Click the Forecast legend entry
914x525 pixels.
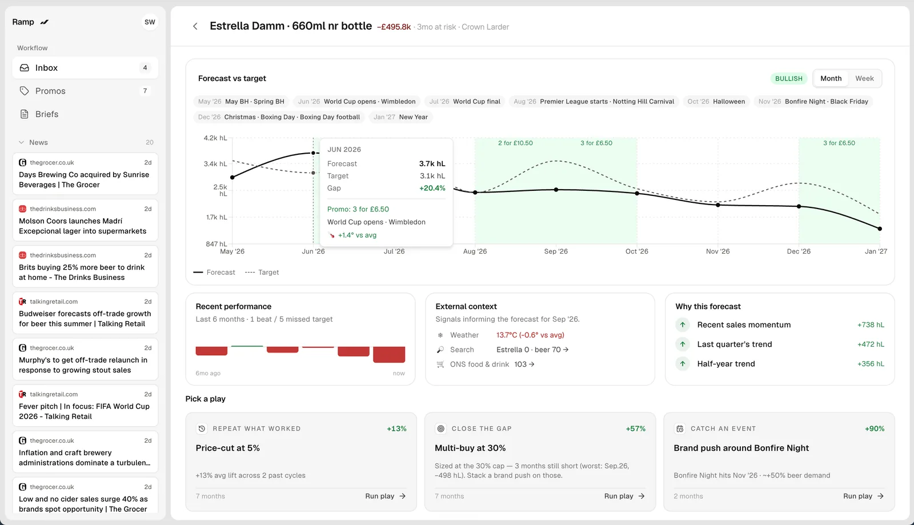coord(214,272)
